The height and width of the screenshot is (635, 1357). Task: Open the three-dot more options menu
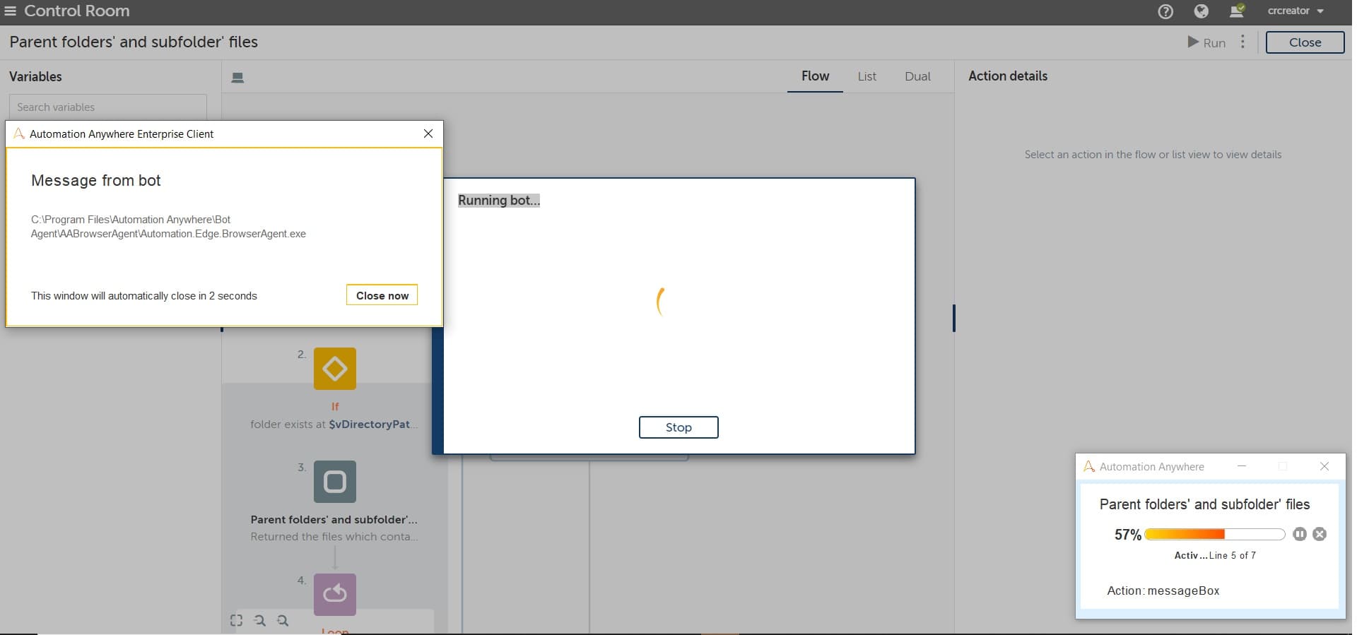1243,42
